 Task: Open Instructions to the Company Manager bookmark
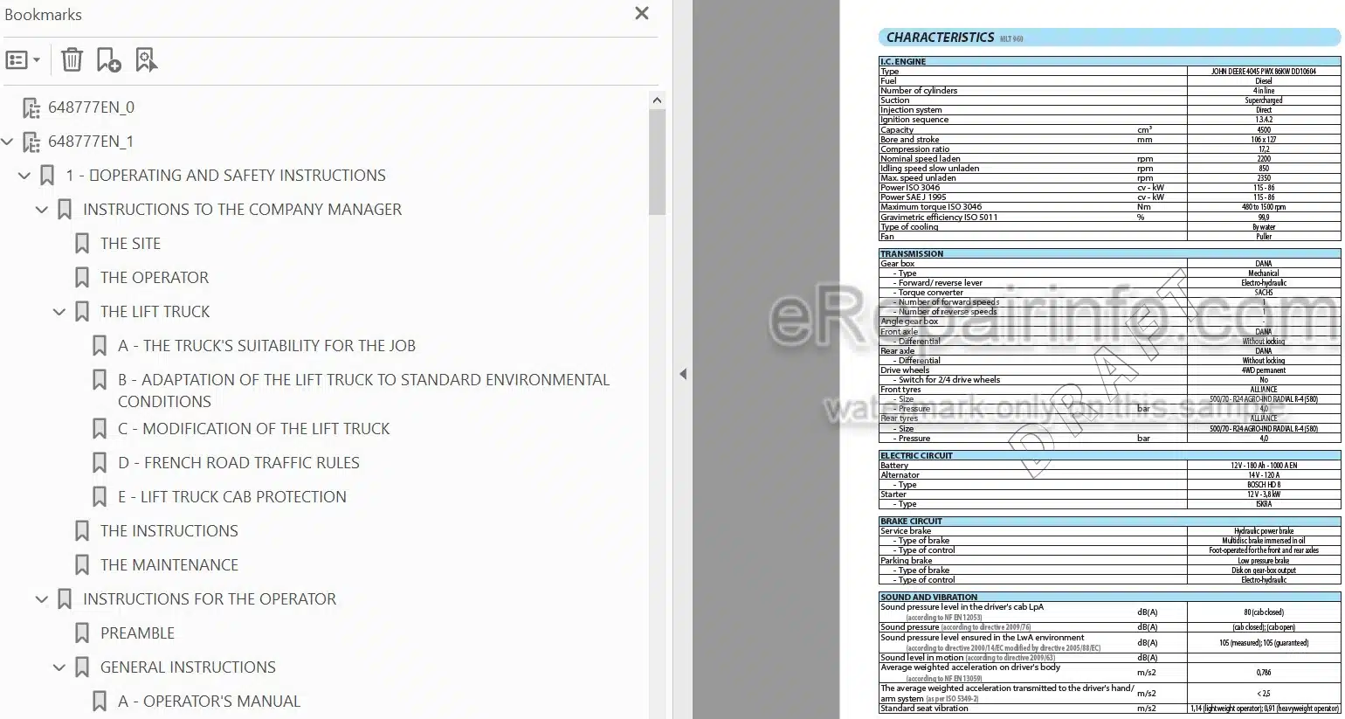pyautogui.click(x=242, y=210)
